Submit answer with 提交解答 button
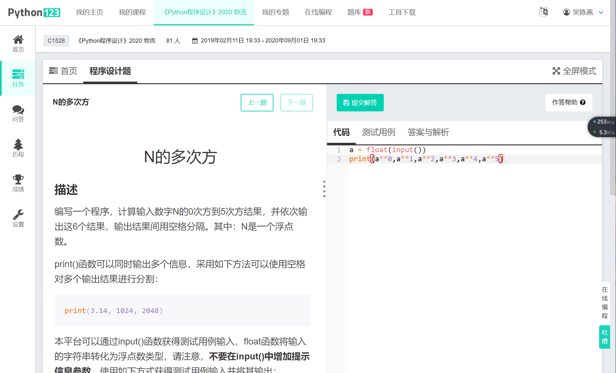The image size is (616, 373). coord(360,103)
